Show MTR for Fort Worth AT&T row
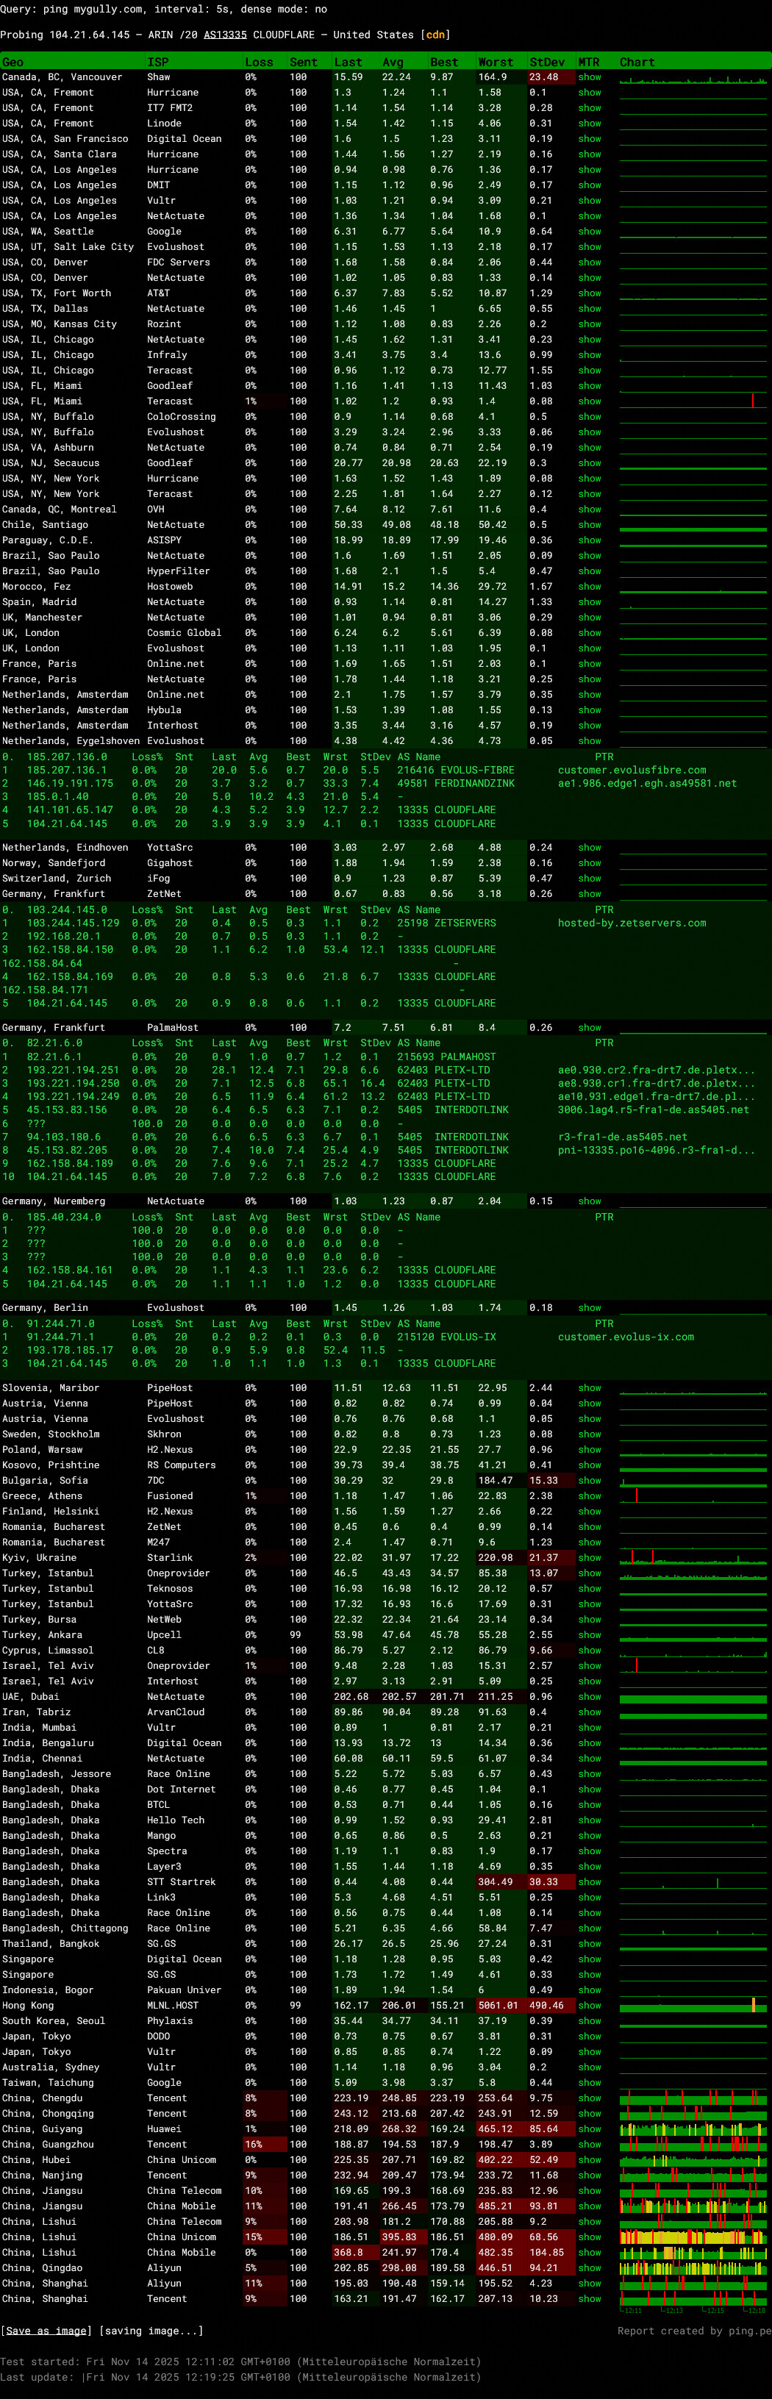Viewport: 772px width, 2399px height. coord(590,293)
